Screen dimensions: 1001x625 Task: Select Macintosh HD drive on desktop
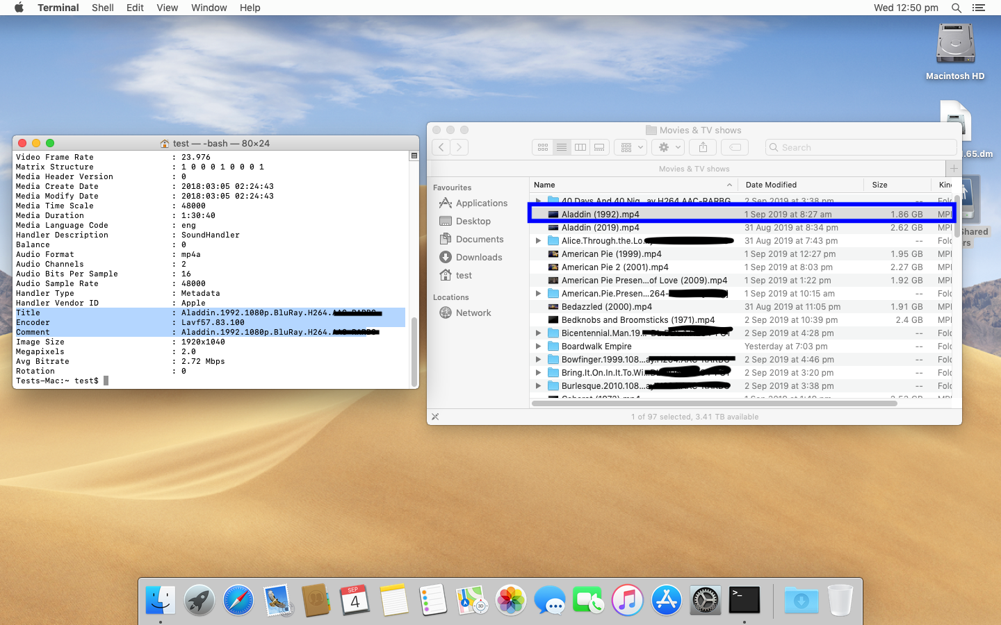coord(955,52)
